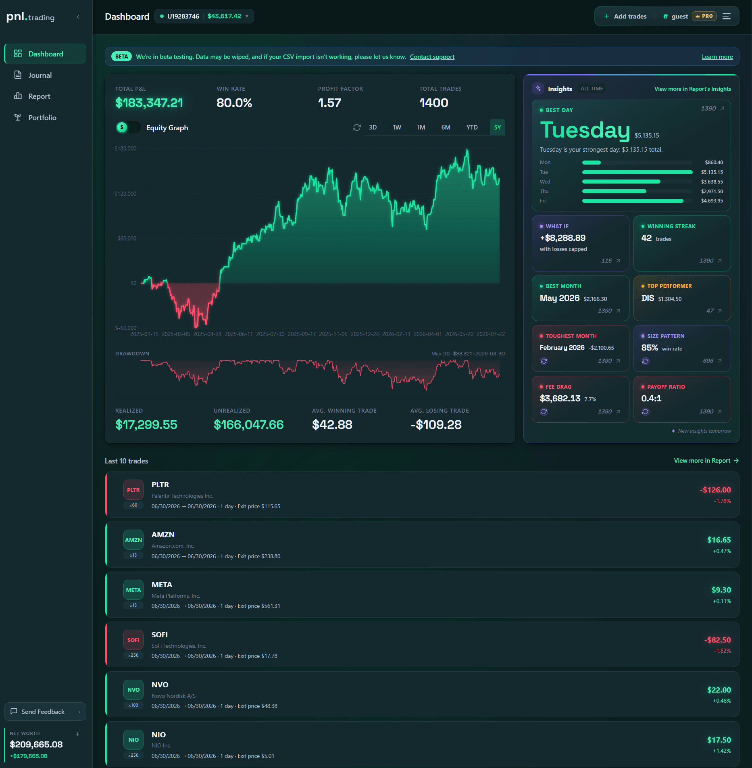The height and width of the screenshot is (768, 752).
Task: Open the guest profile
Action: [675, 16]
